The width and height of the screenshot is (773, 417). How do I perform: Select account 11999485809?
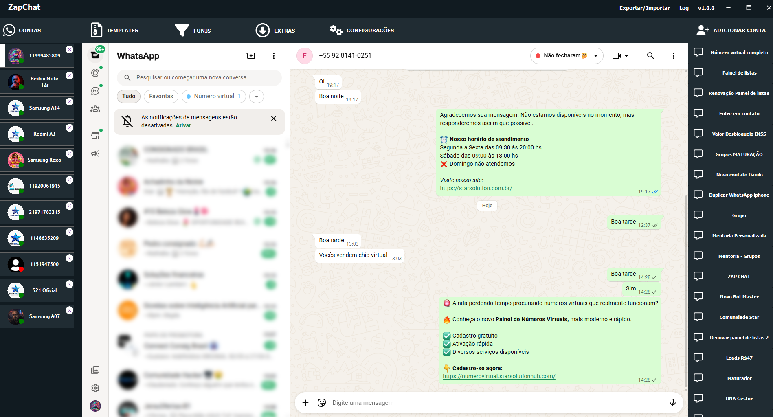[37, 56]
